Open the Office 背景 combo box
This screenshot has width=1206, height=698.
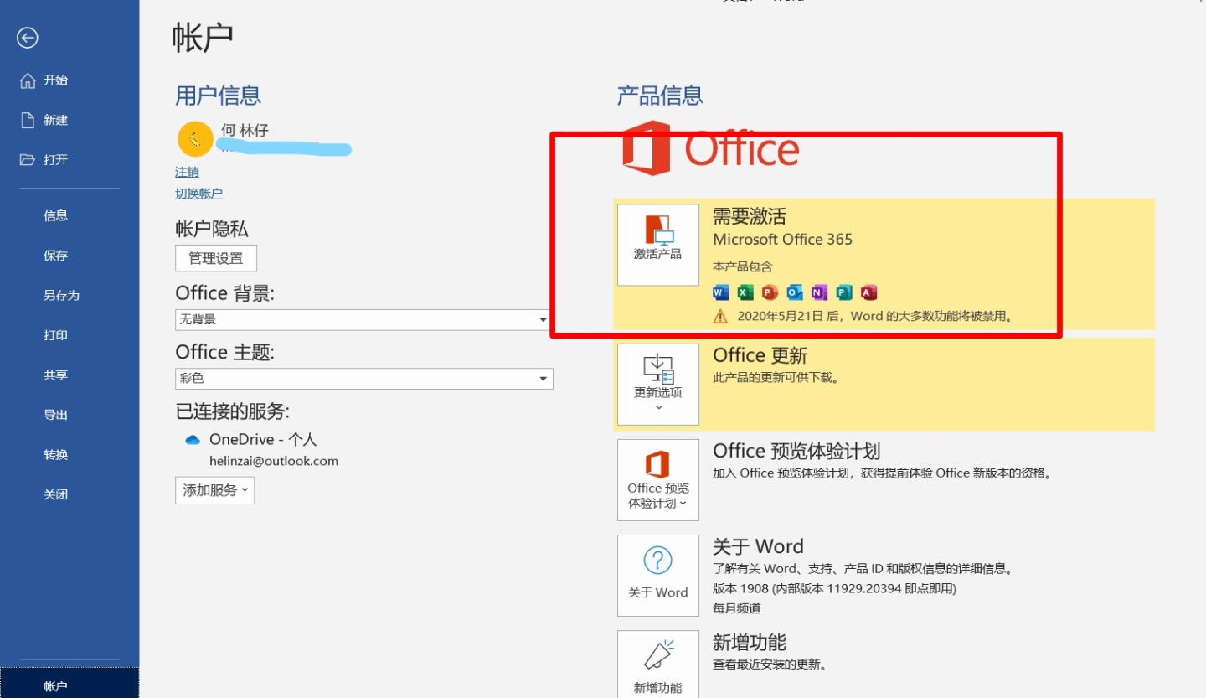coord(364,319)
